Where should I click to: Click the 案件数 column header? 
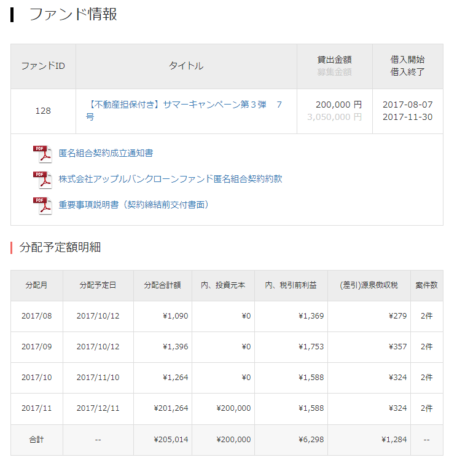click(x=426, y=285)
